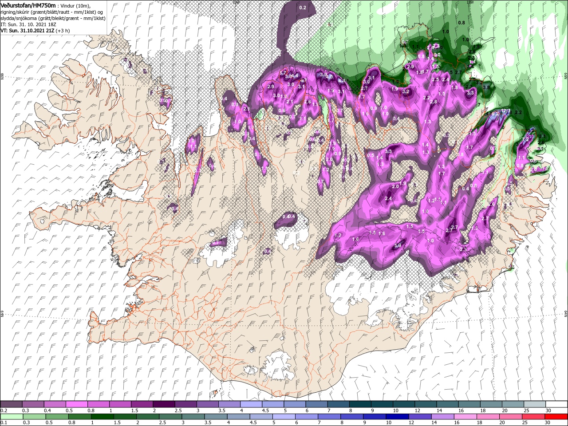Image resolution: width=568 pixels, height=426 pixels.
Task: Click the 'rigning/skúrir' legend description line
Action: pos(52,12)
